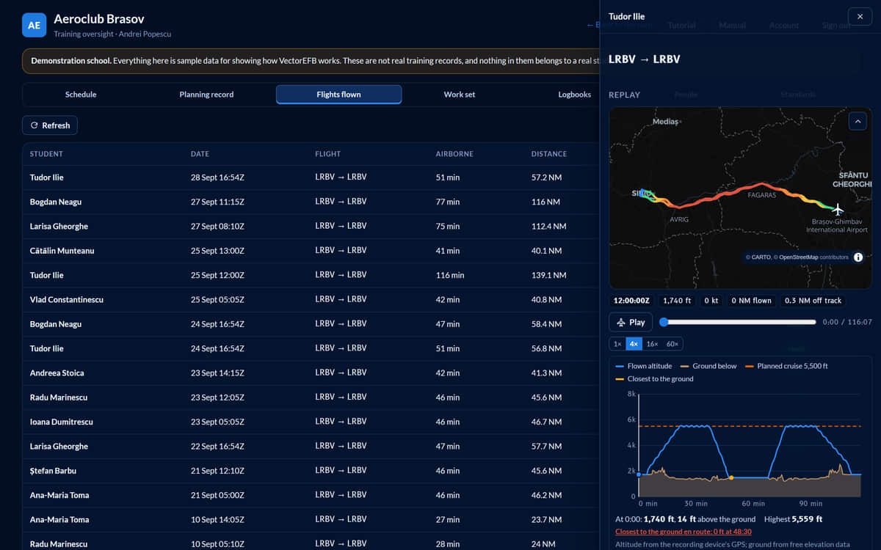Open the Logbooks tab

coord(574,95)
